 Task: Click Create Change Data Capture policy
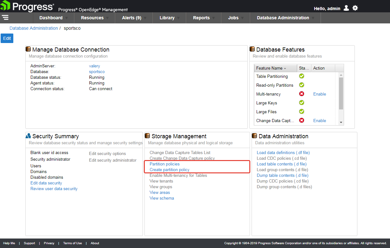(x=182, y=158)
